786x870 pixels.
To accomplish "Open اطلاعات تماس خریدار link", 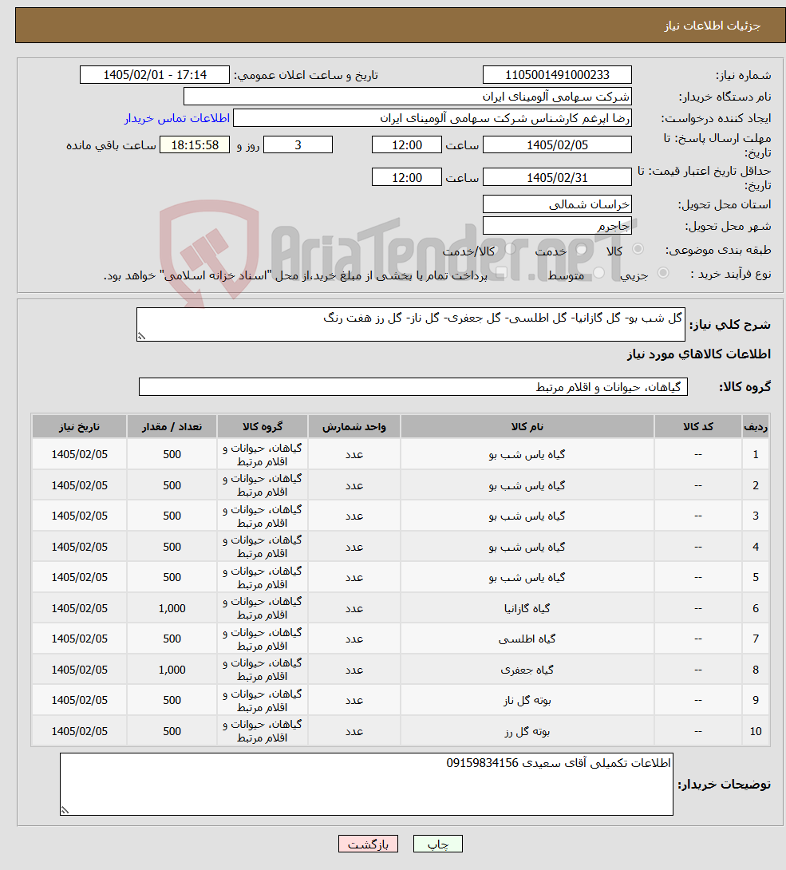I will click(177, 118).
